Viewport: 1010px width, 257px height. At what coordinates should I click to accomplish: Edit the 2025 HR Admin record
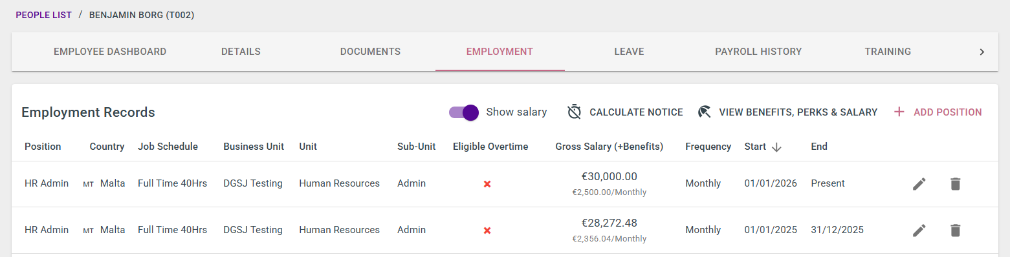[x=919, y=231]
